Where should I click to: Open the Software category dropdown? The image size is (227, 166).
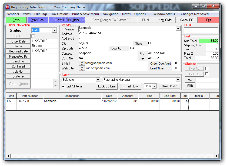coord(98,80)
